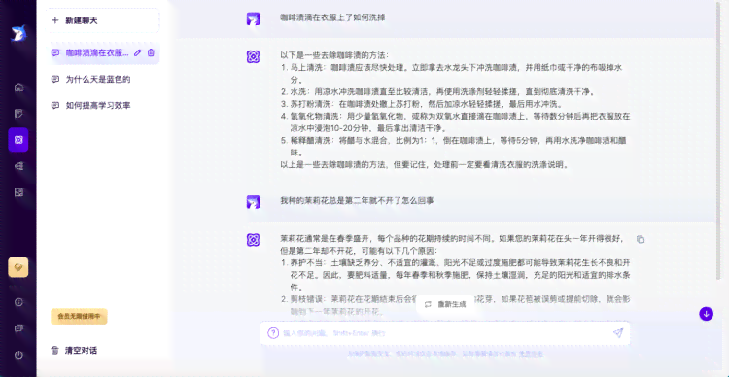Click AI bot avatar beside jasmine answer
The height and width of the screenshot is (377, 729).
pos(253,239)
